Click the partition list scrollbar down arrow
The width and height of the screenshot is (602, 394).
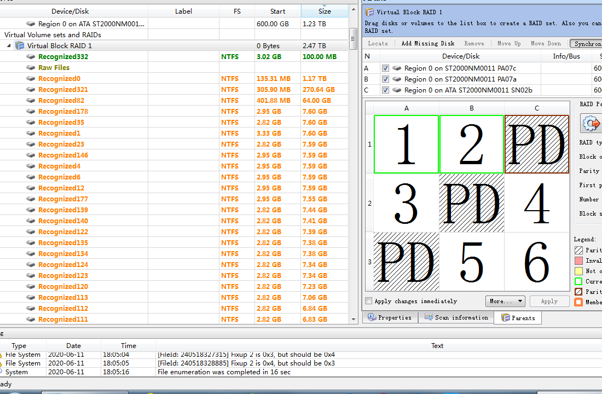353,320
